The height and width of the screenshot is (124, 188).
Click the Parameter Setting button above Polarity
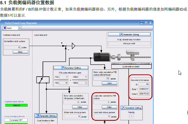[131, 108]
